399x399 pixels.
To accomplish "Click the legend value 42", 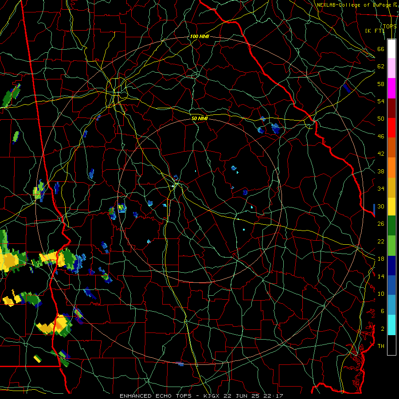I will [381, 153].
